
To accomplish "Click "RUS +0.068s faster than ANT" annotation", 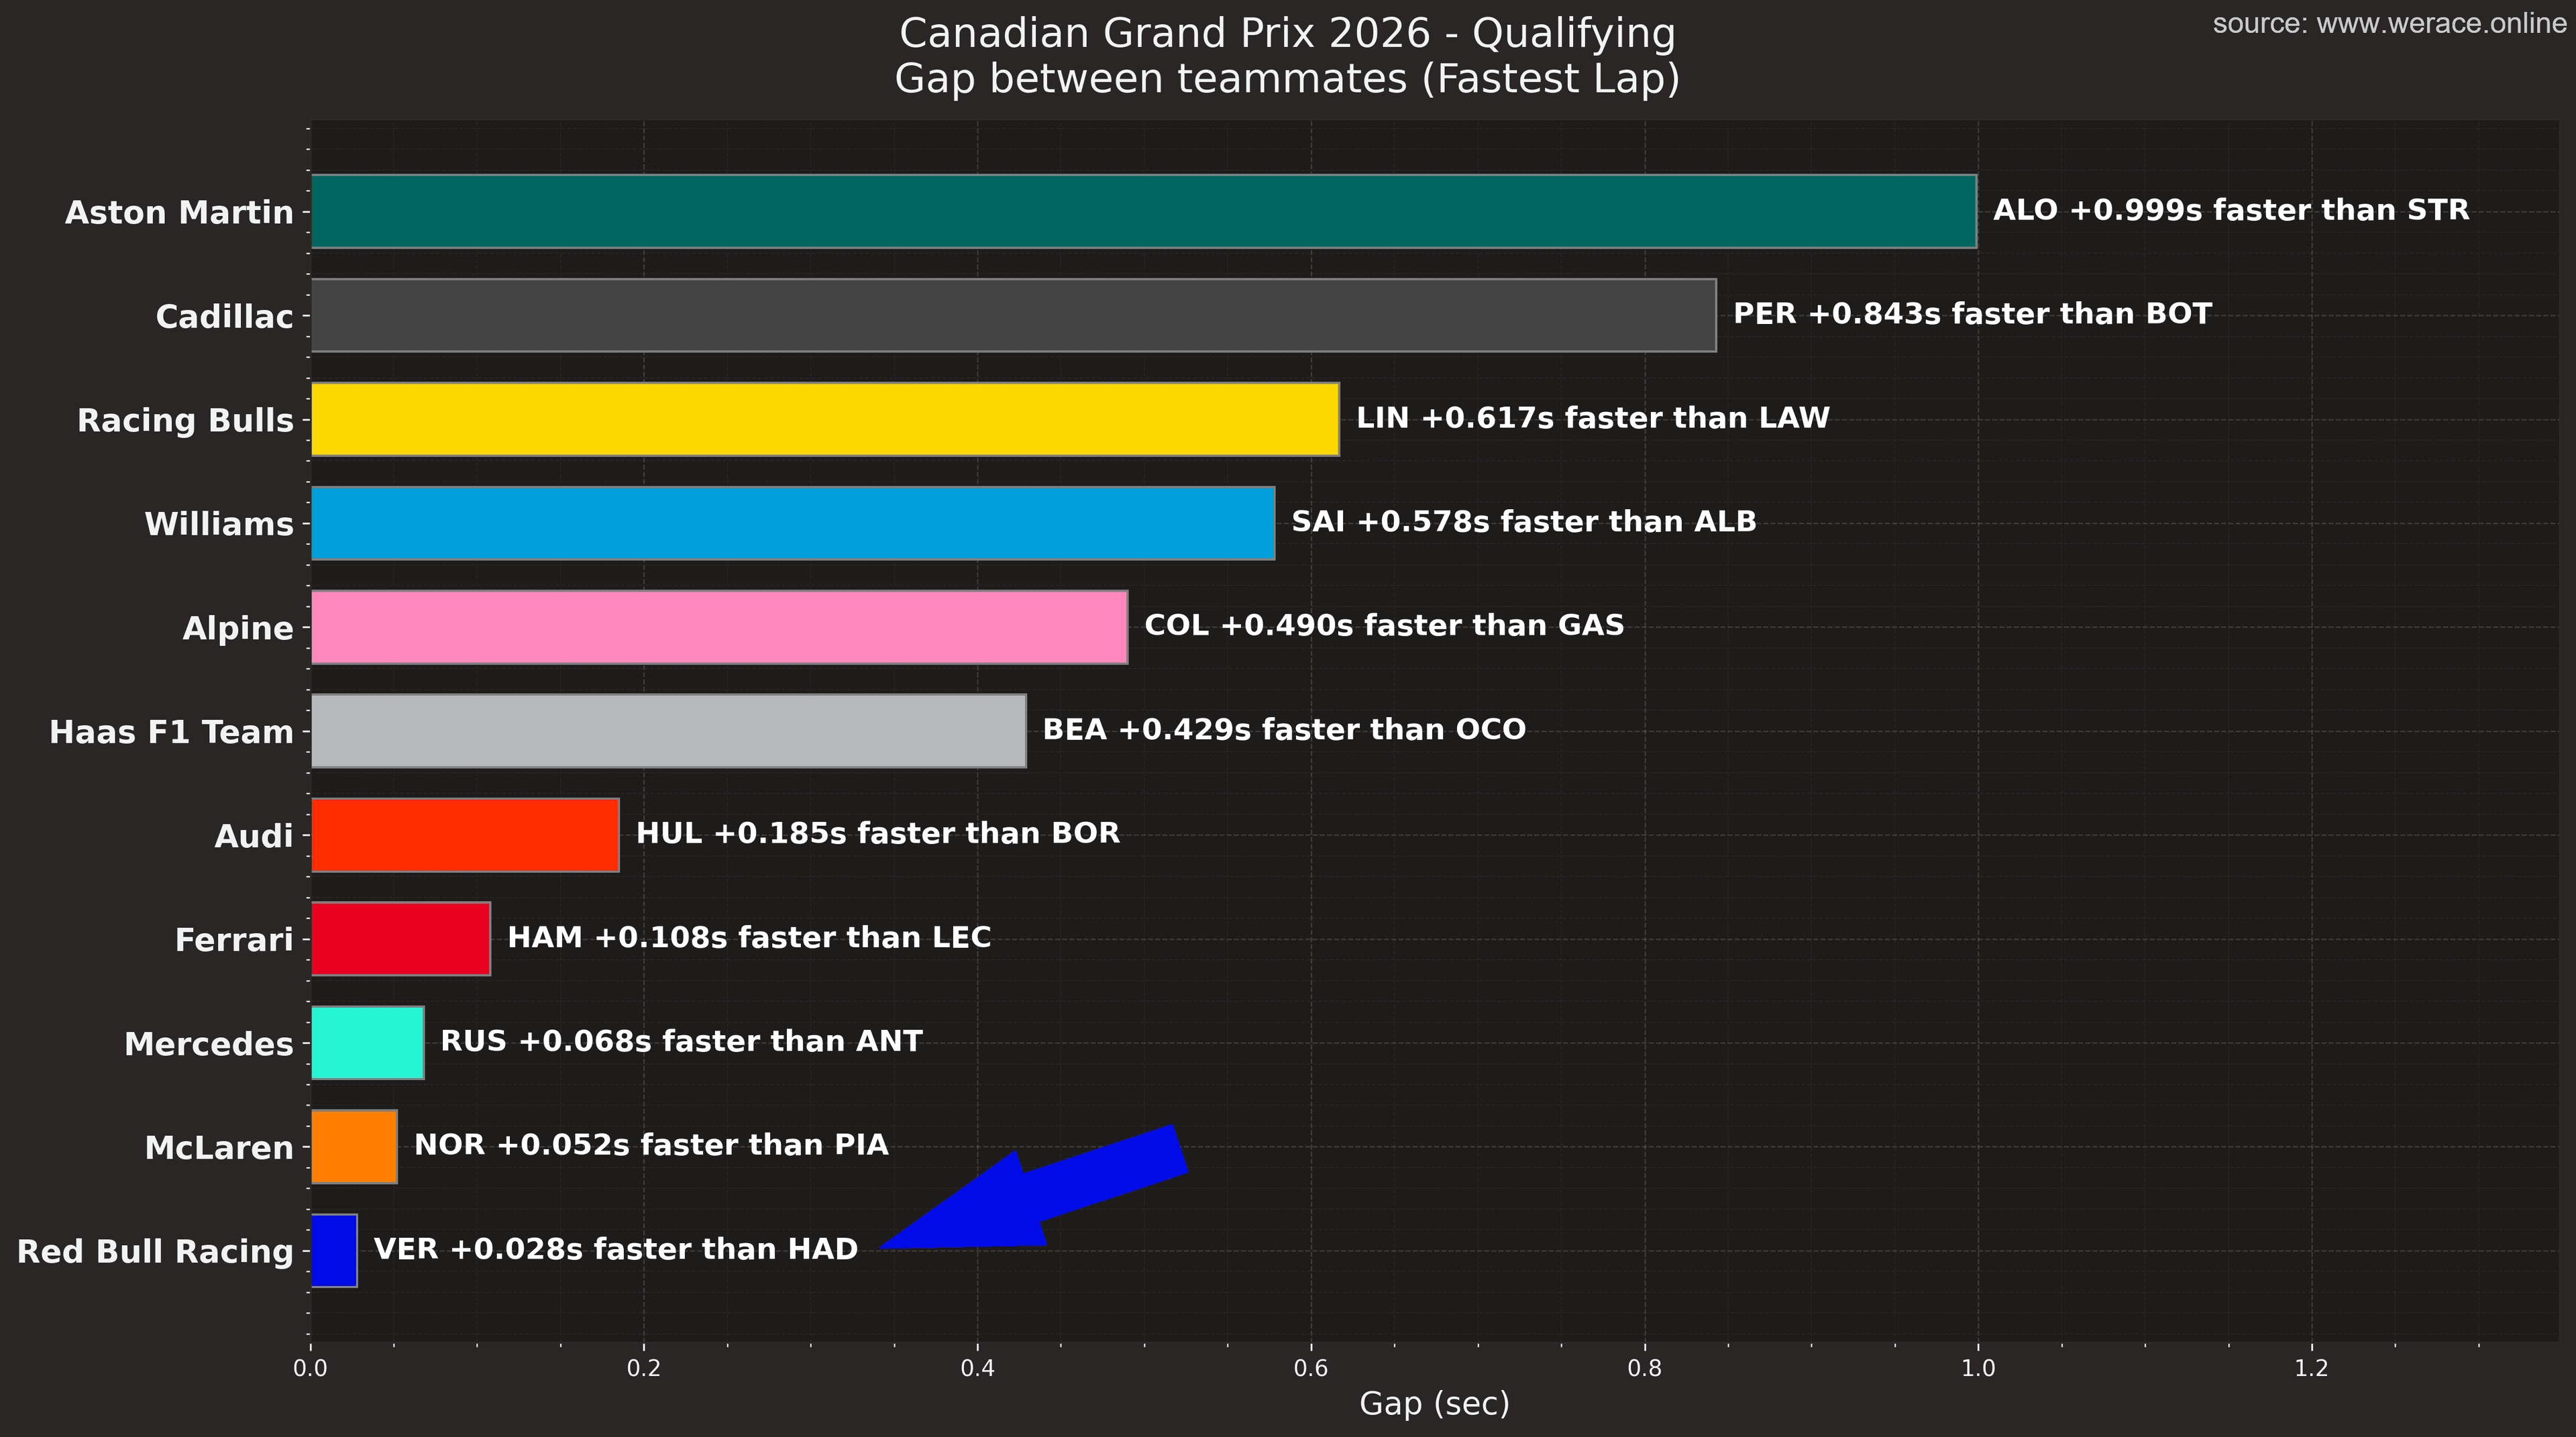I will pyautogui.click(x=681, y=1042).
